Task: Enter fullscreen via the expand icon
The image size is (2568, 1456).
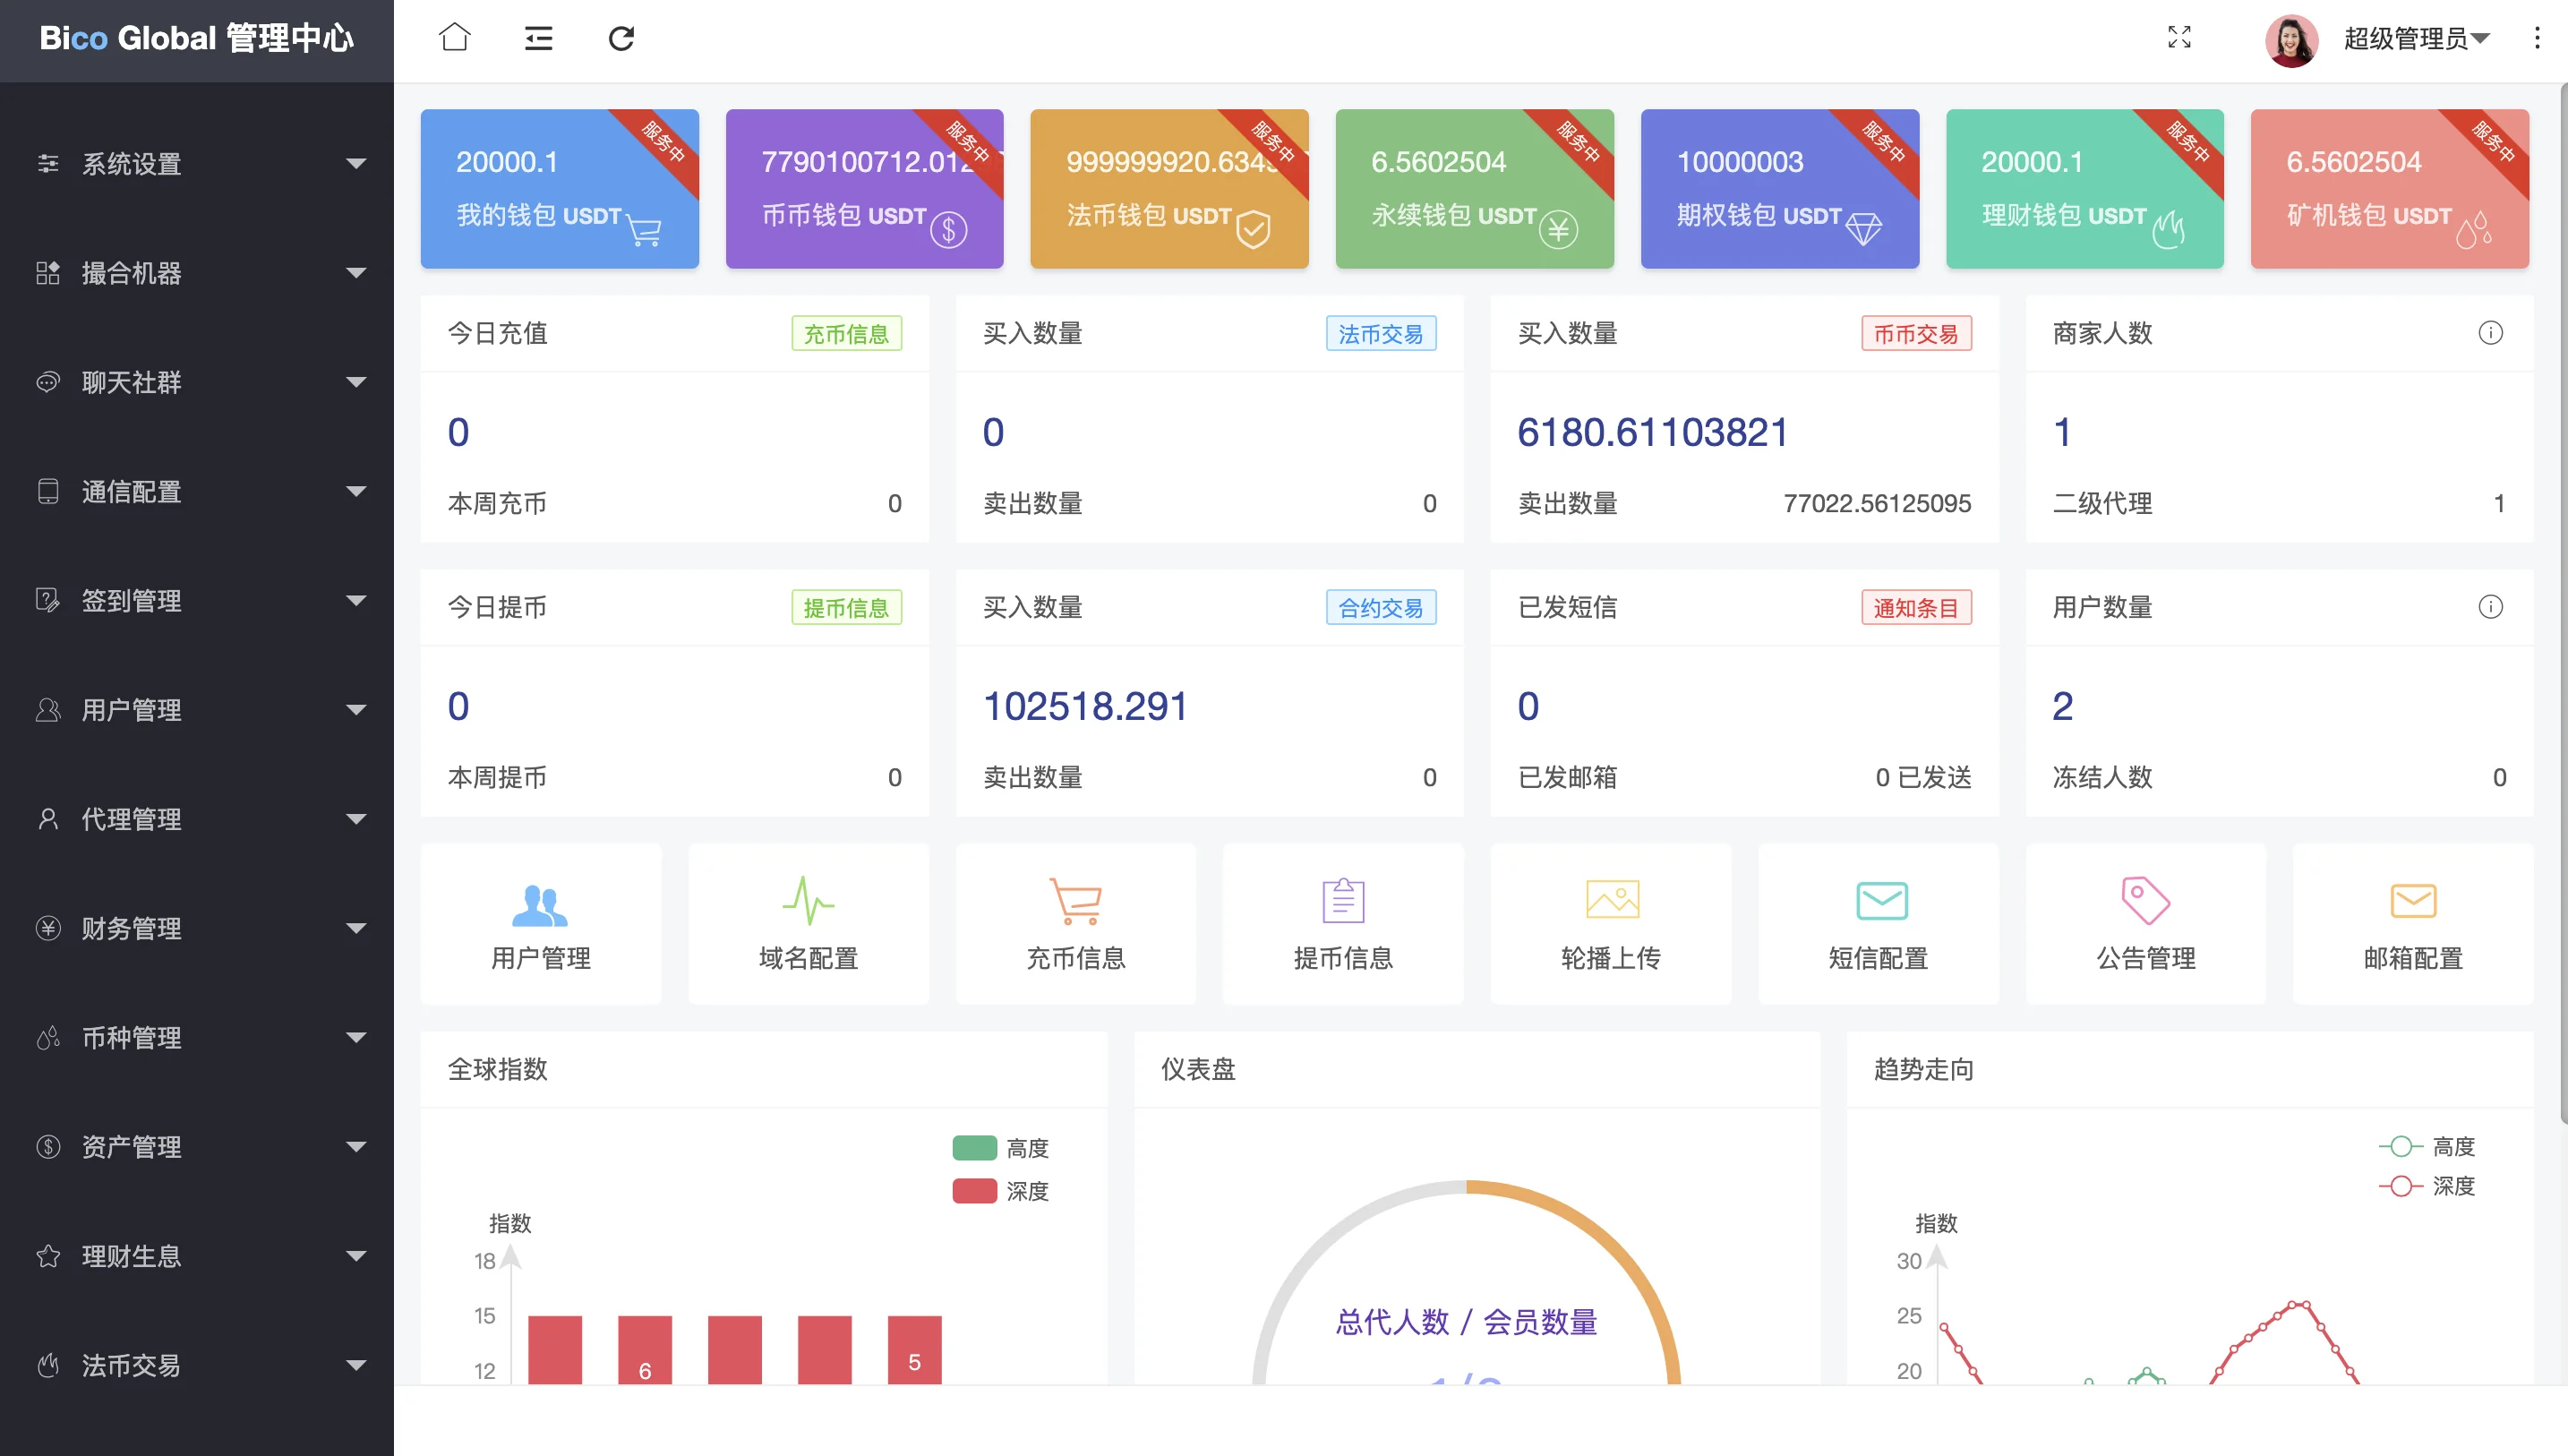Action: tap(2179, 38)
